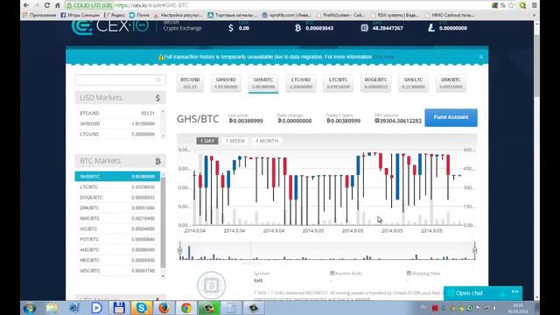The width and height of the screenshot is (560, 315).
Task: Select the LTC/BTC pair tab
Action: pyautogui.click(x=339, y=83)
